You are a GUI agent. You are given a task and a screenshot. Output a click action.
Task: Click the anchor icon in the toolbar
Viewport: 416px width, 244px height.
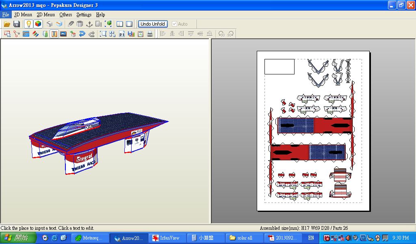(89, 24)
